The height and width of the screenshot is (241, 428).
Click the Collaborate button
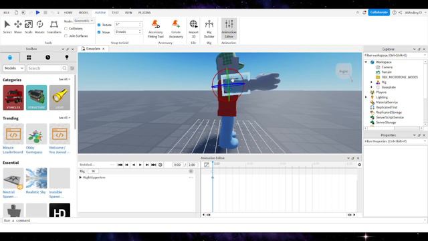[x=379, y=13]
